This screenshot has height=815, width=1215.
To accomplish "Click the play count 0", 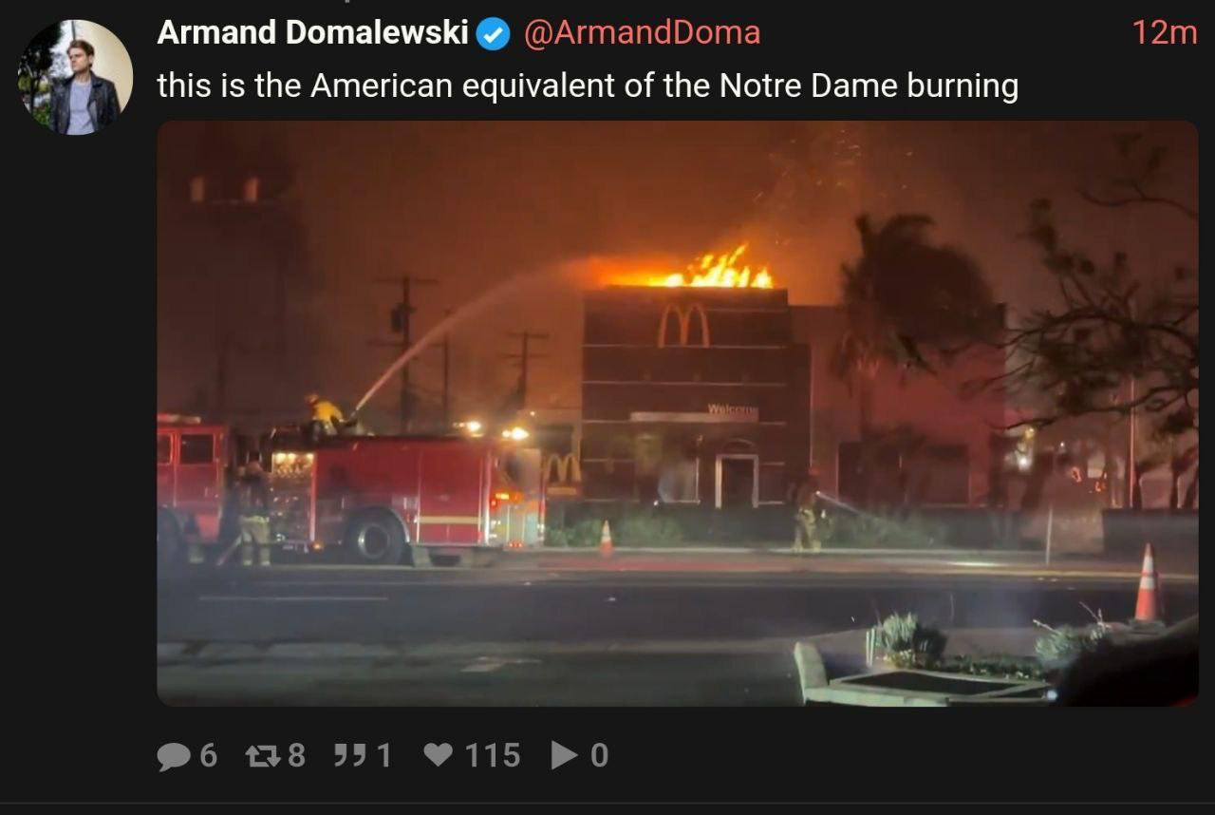I will point(599,755).
